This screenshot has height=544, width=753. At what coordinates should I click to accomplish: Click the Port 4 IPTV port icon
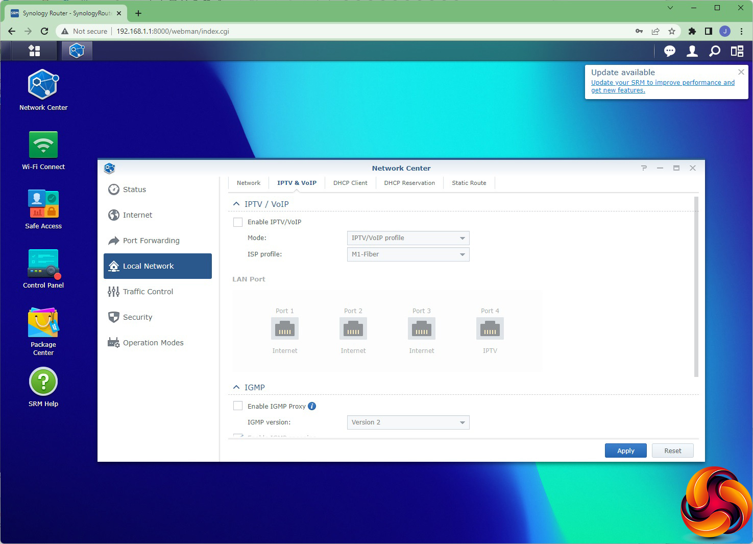click(490, 328)
